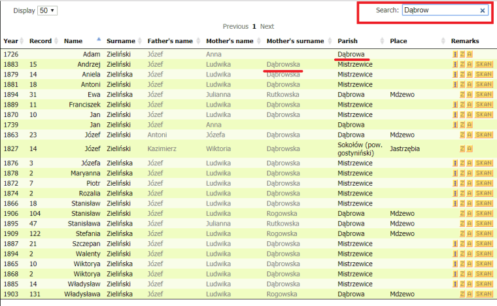Click the info icon in Jan's 1739 row
Image resolution: width=497 pixels, height=306 pixels.
455,124
